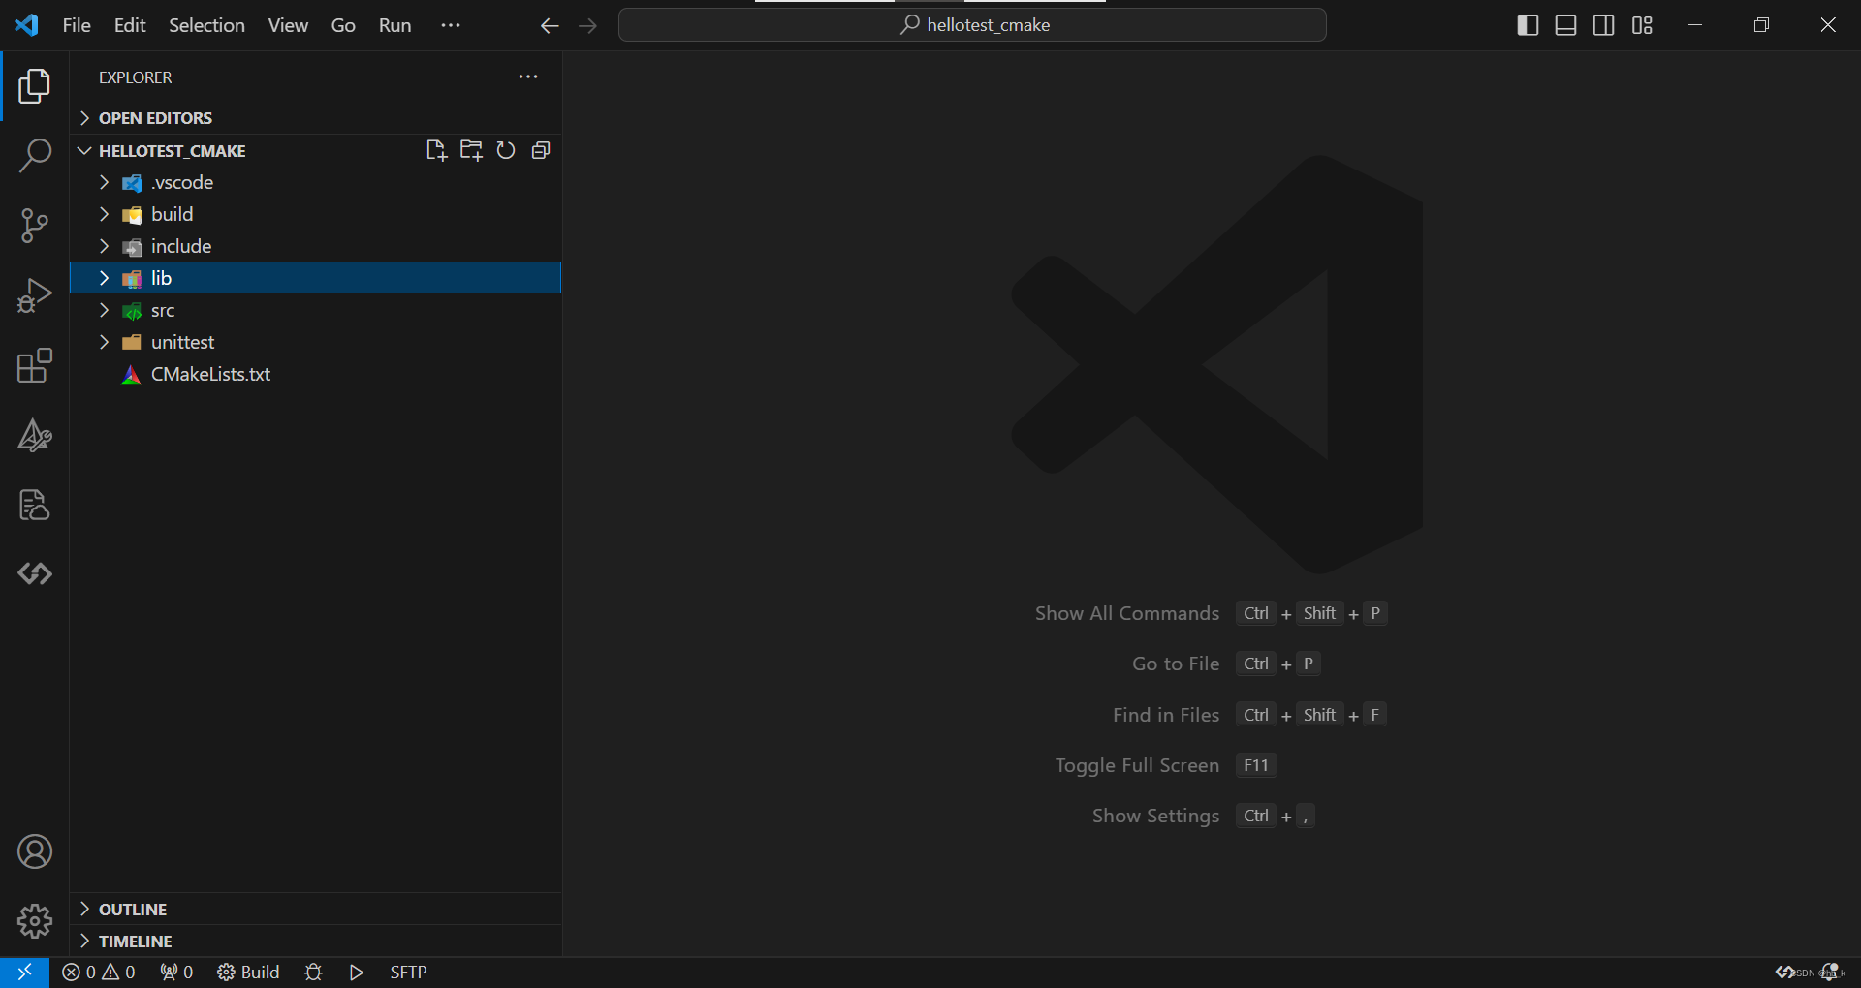The width and height of the screenshot is (1861, 988).
Task: Open Customize Layout options
Action: tap(1642, 25)
